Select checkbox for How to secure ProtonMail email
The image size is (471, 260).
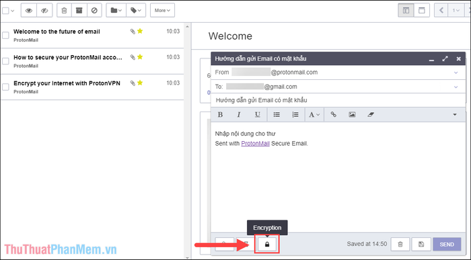coord(5,61)
